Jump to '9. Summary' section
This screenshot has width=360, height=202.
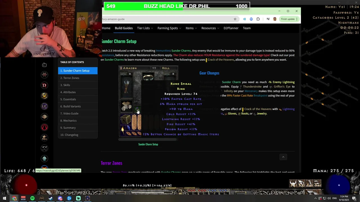pos(78,128)
